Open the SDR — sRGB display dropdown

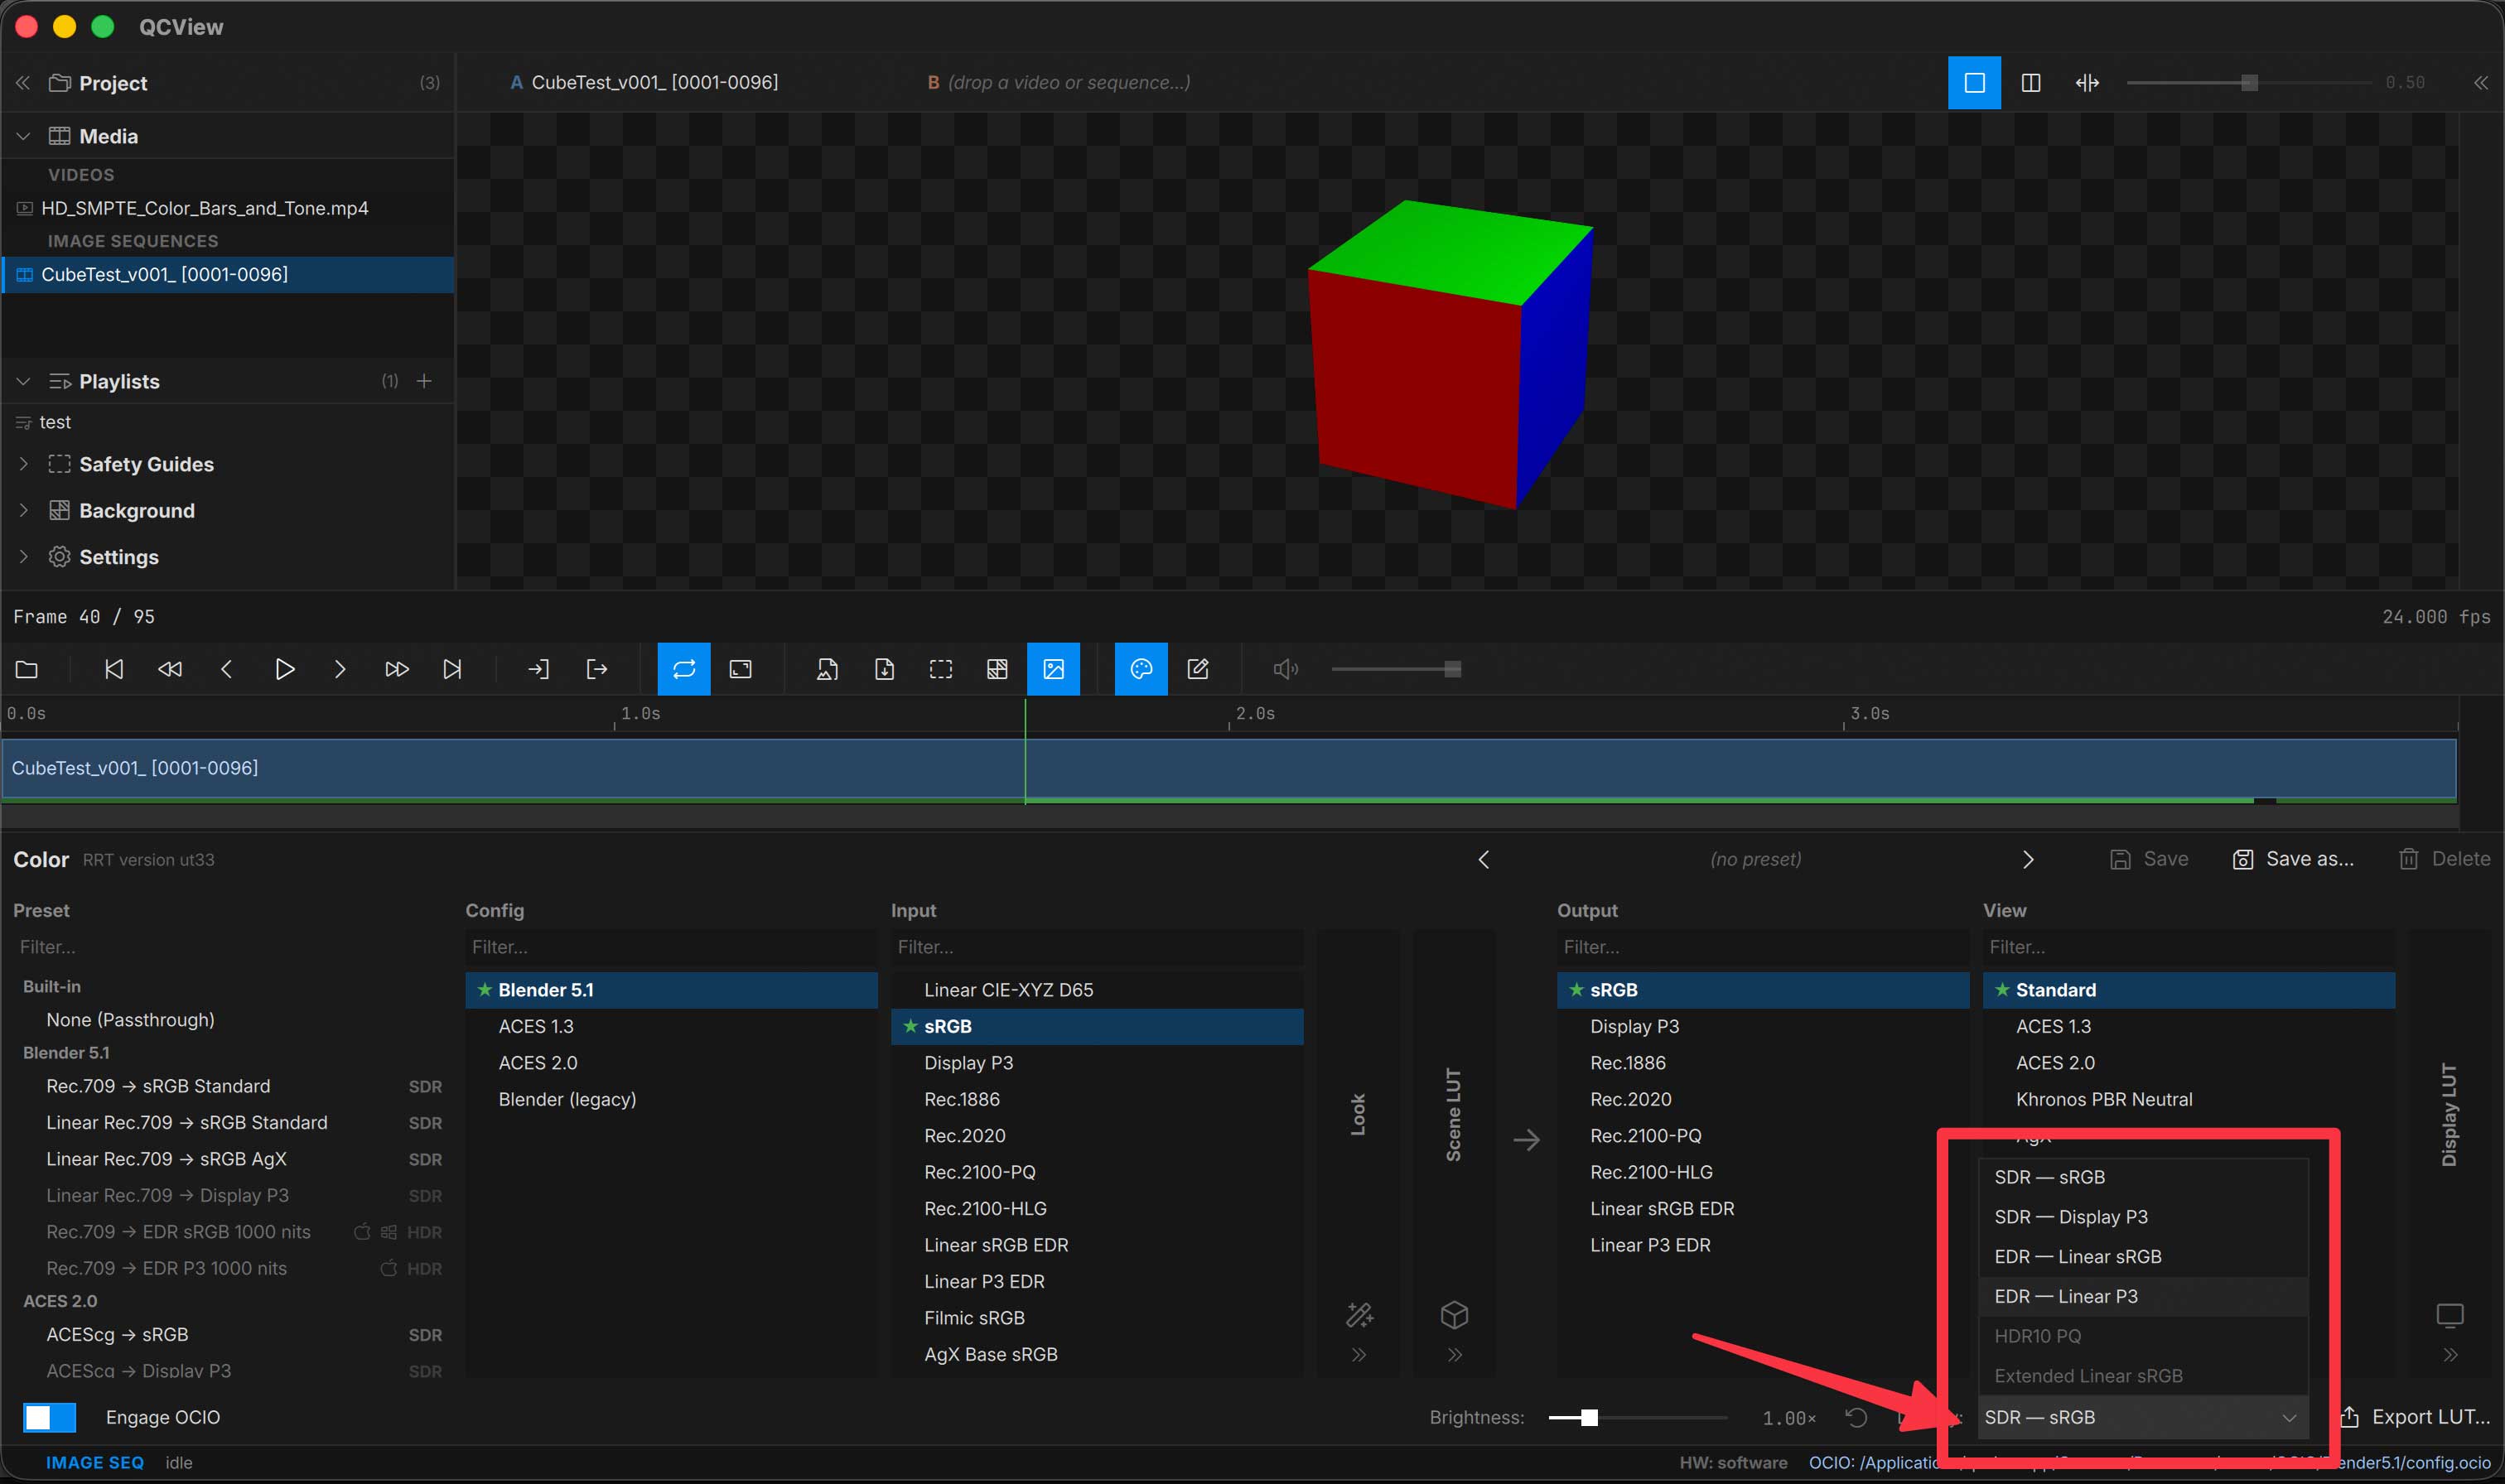tap(2141, 1417)
